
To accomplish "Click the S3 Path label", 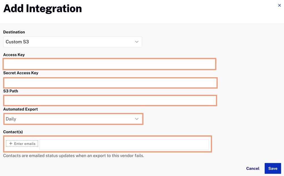I will click(x=11, y=91).
